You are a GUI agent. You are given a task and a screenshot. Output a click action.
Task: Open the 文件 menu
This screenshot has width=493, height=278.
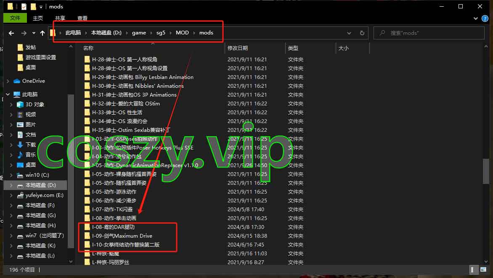point(15,18)
